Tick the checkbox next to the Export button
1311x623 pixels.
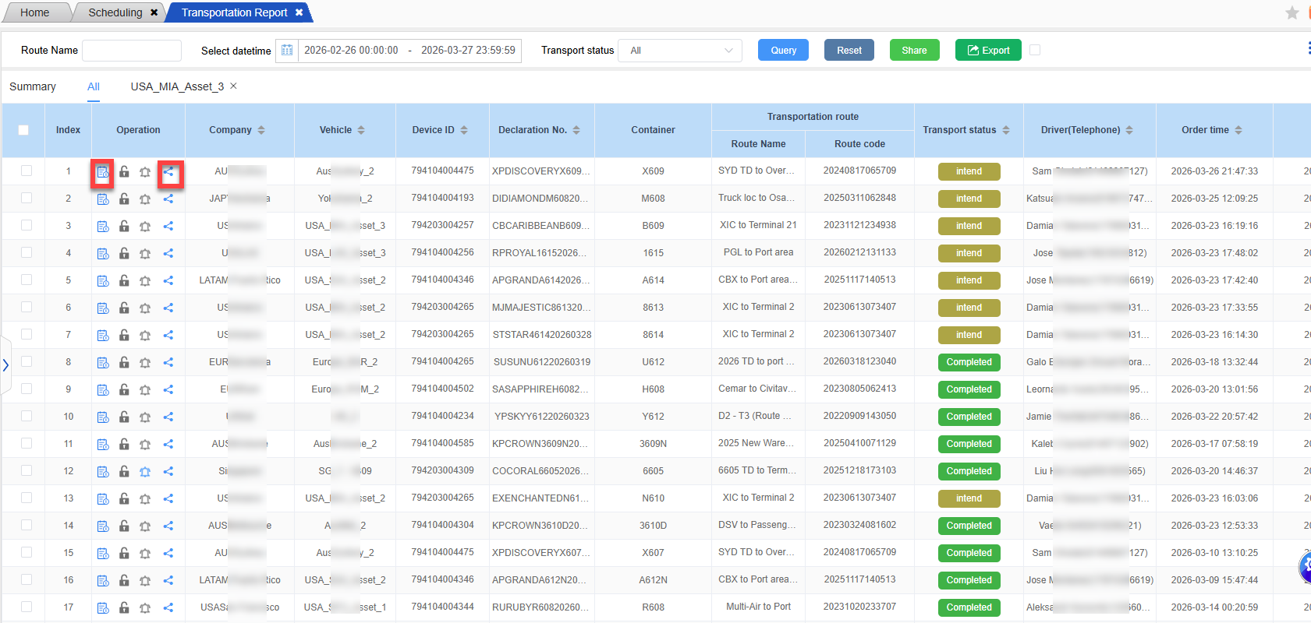coord(1035,50)
